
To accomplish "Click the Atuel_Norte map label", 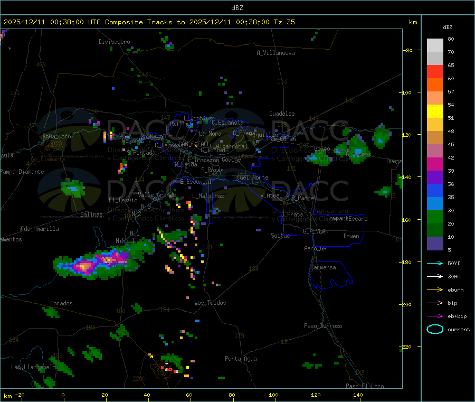I will pos(251,177).
